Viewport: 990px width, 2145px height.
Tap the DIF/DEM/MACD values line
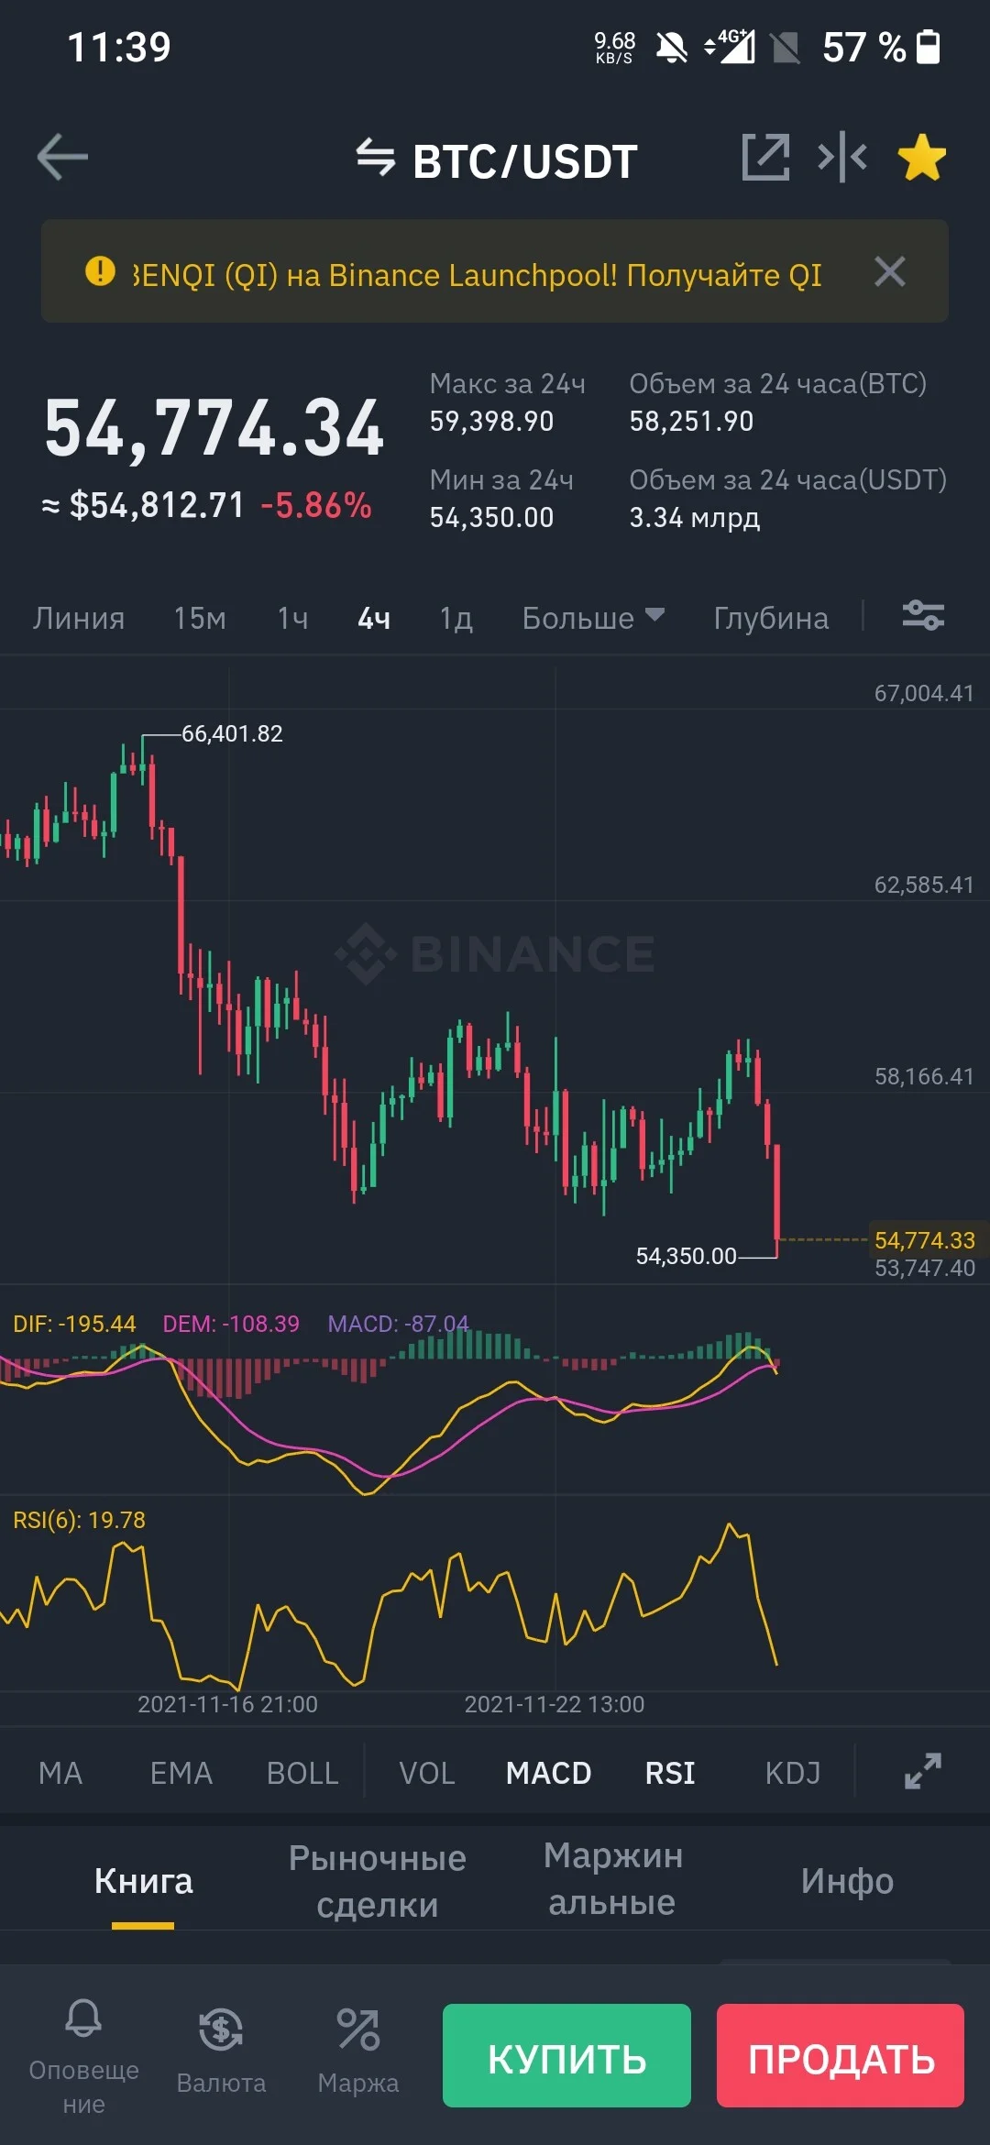(241, 1324)
